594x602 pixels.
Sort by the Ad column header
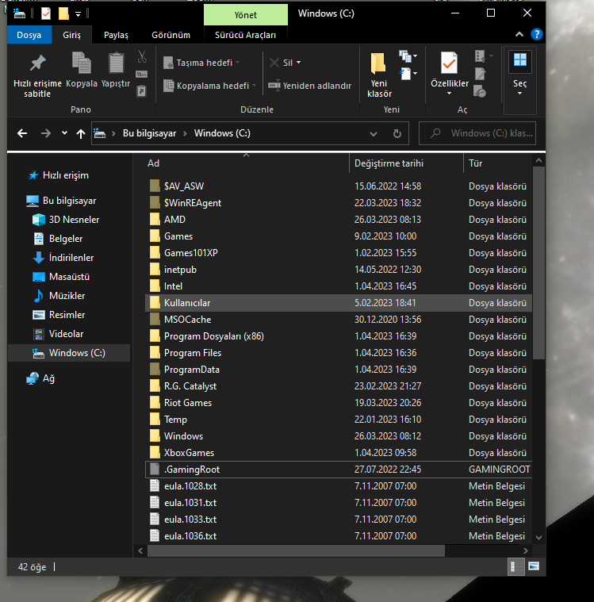pyautogui.click(x=246, y=163)
